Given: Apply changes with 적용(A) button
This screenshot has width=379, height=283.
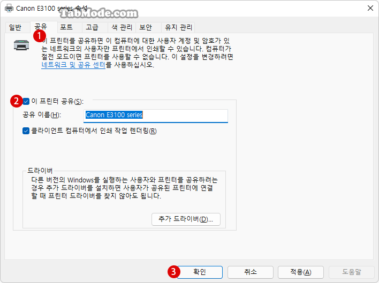Looking at the screenshot, I should 301,272.
